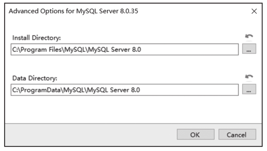
Task: Place cursor in C:\Program Files\MySQL path box
Action: pos(125,49)
